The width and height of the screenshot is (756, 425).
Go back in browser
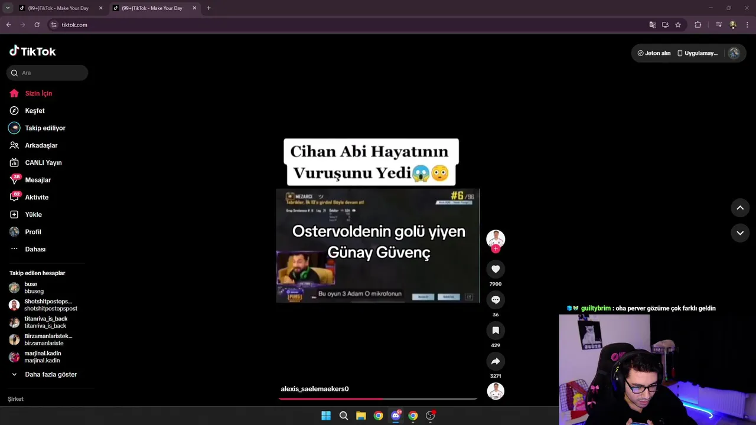pos(8,25)
